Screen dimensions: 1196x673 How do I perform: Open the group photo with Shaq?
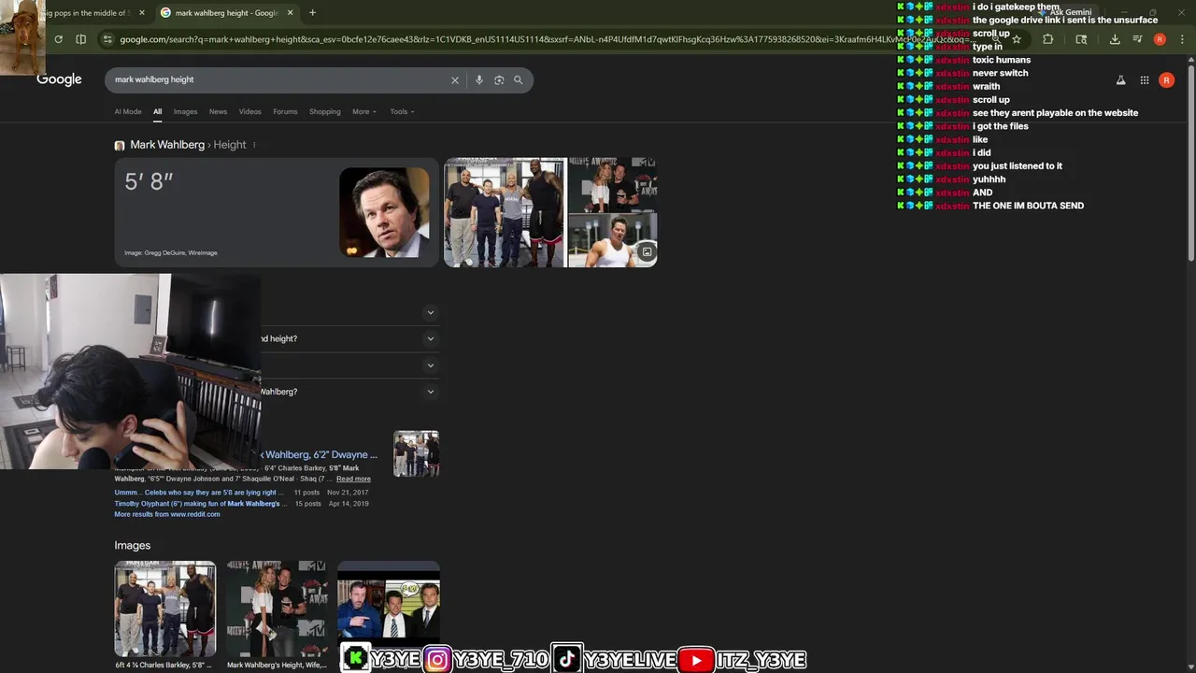tap(505, 212)
